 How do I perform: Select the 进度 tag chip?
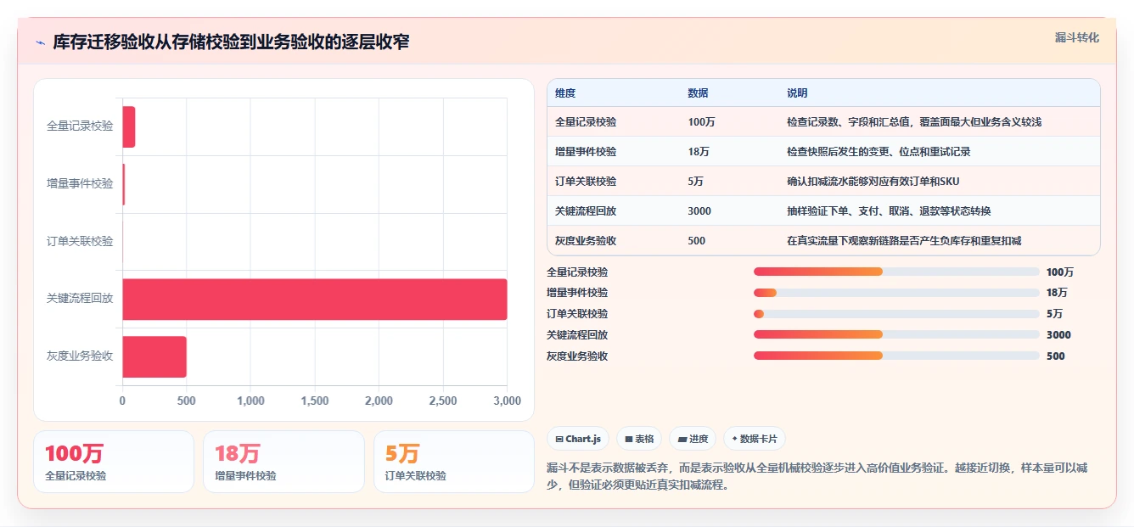pyautogui.click(x=693, y=439)
